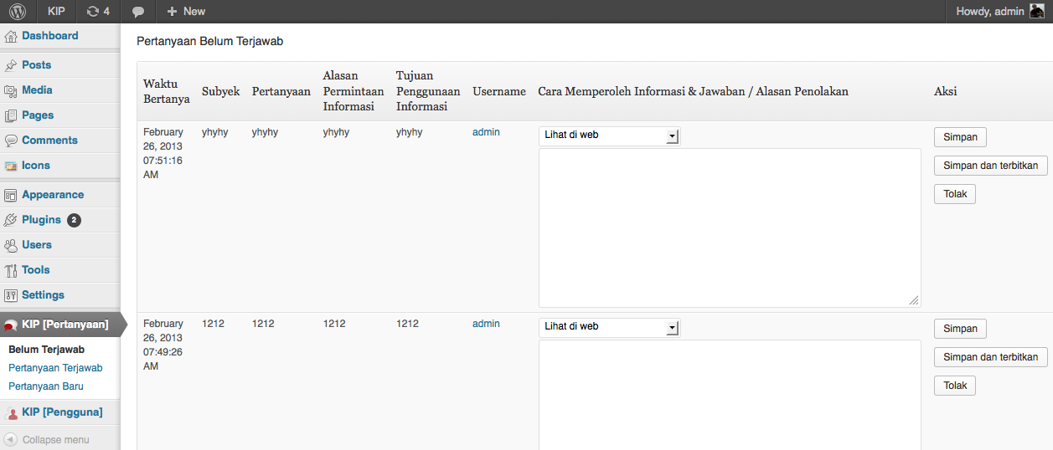Viewport: 1053px width, 450px height.
Task: Click the admin avatar in top bar
Action: [1037, 12]
